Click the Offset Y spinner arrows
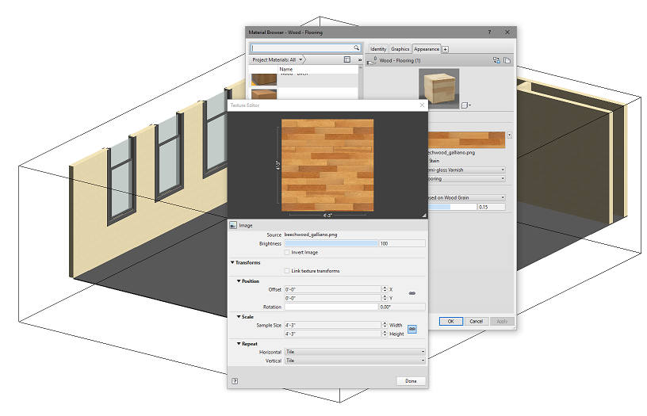Screen dimensions: 647x416 pos(385,298)
